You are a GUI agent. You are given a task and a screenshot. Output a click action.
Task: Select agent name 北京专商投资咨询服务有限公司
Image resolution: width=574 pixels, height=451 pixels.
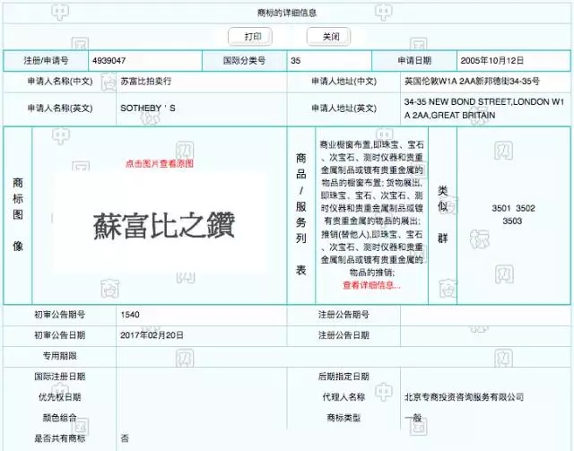[x=464, y=397]
